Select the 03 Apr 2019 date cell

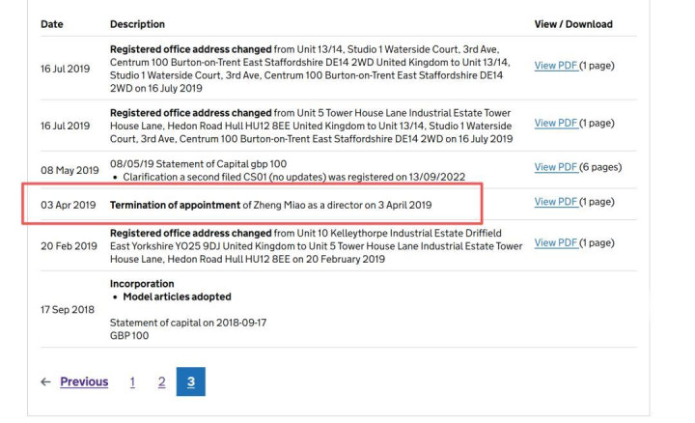[69, 206]
